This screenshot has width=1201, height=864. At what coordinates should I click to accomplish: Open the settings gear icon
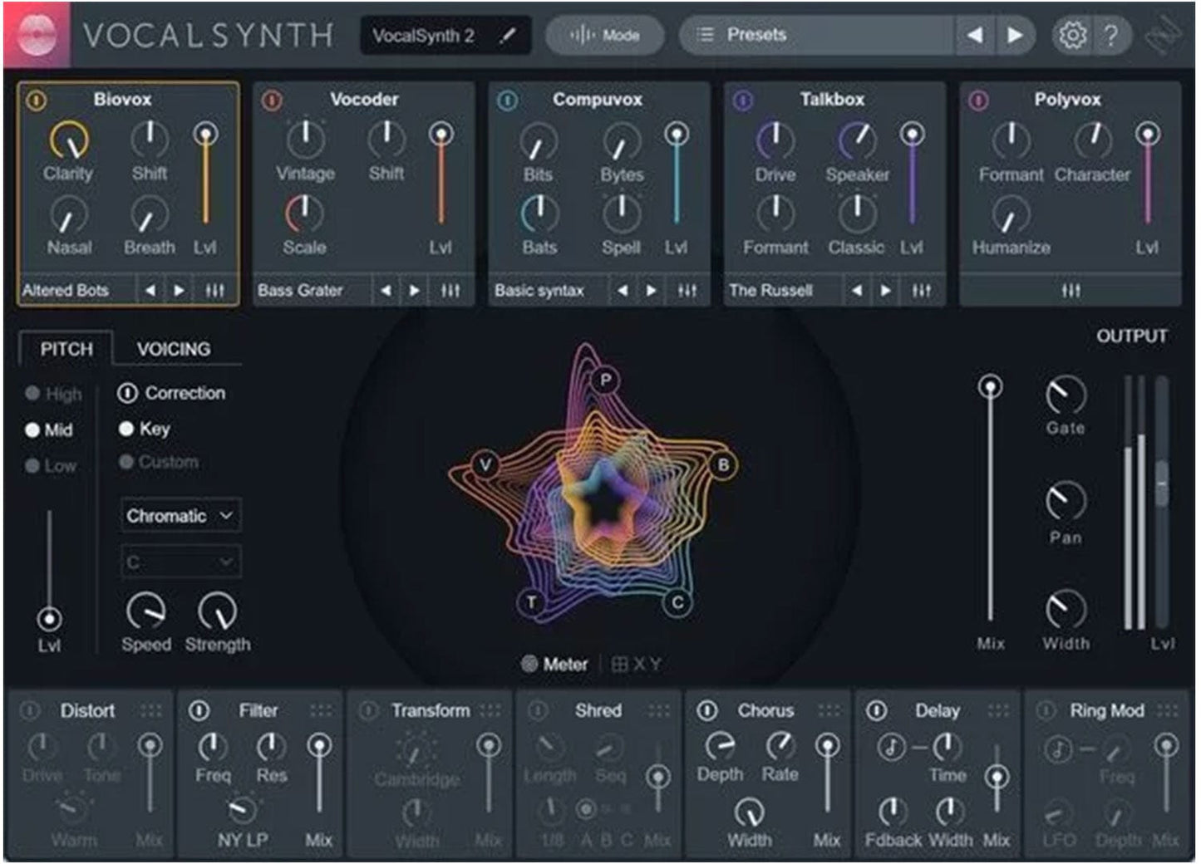(x=1071, y=35)
